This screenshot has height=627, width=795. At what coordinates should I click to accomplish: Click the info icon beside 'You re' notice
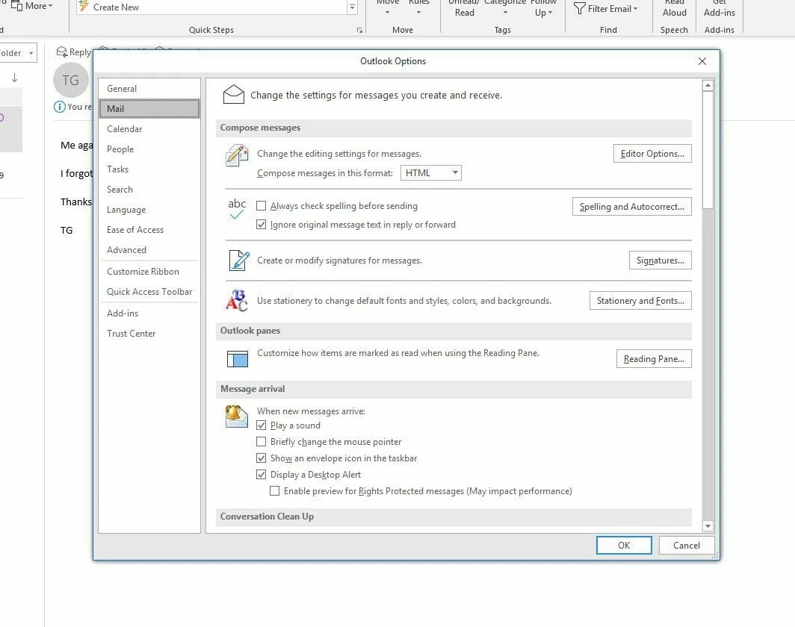pos(59,107)
